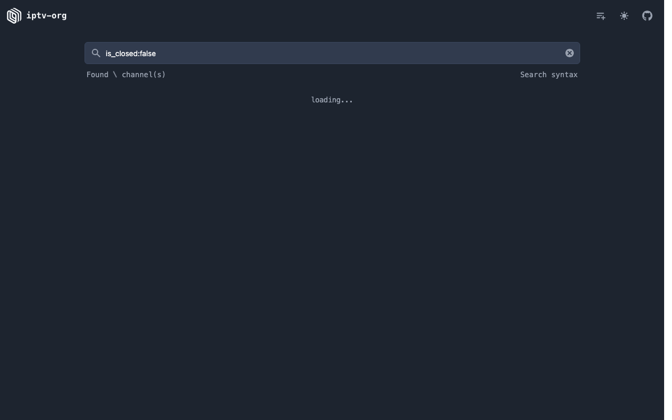
Task: Focus the is_closed:false search field
Action: pos(332,53)
